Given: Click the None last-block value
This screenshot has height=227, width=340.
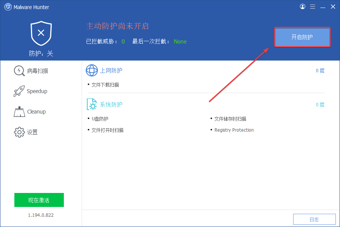Looking at the screenshot, I should point(180,42).
